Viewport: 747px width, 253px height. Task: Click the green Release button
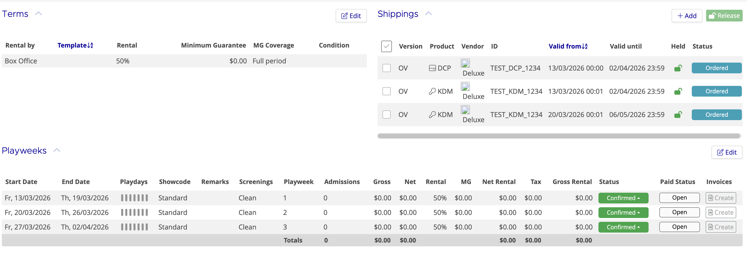(x=724, y=16)
